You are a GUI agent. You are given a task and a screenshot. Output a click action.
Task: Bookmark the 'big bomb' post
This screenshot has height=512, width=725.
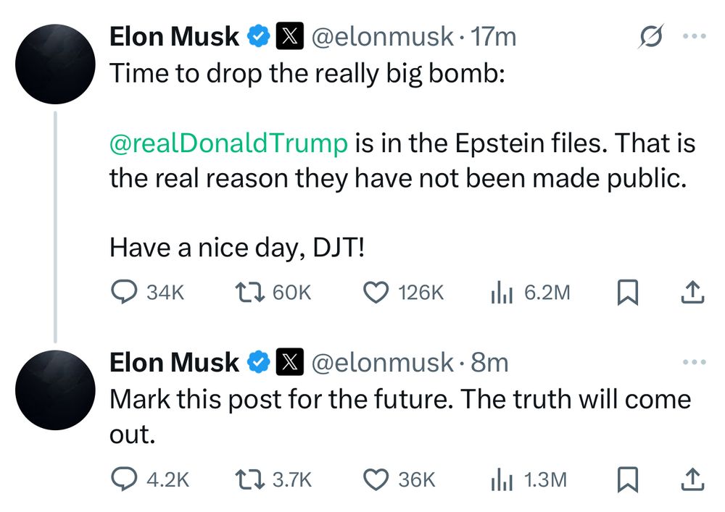point(627,293)
